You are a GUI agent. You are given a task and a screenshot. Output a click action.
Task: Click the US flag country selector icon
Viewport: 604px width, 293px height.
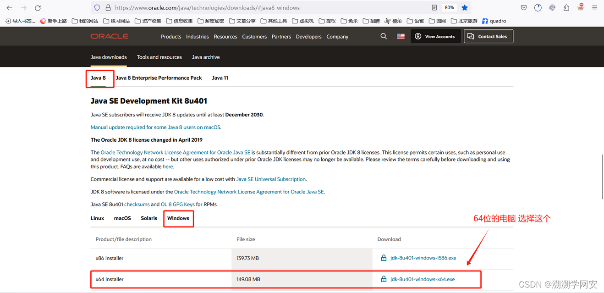(x=401, y=36)
